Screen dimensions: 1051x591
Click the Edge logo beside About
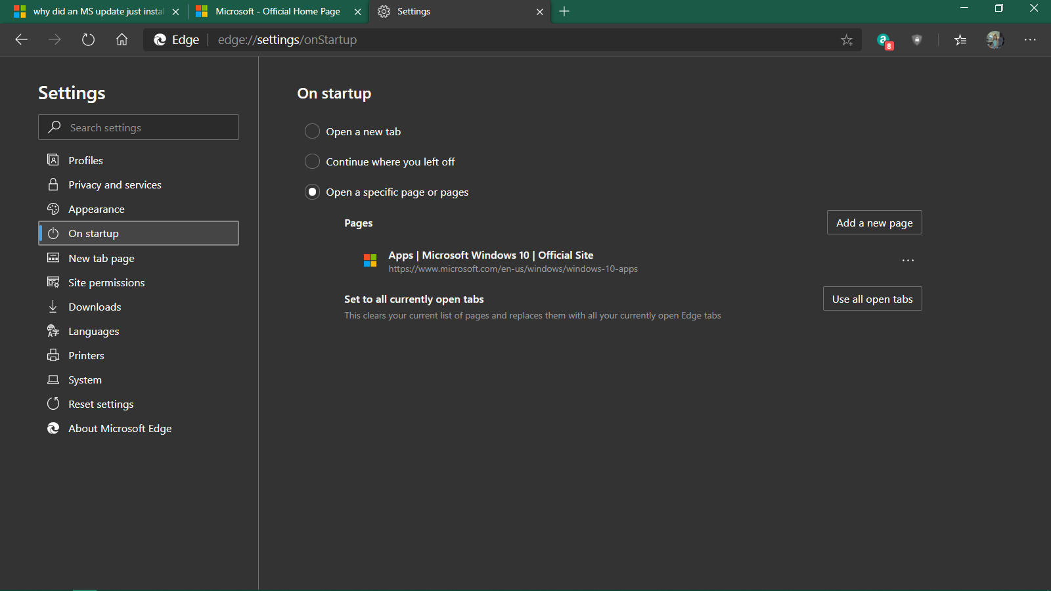[x=53, y=428]
